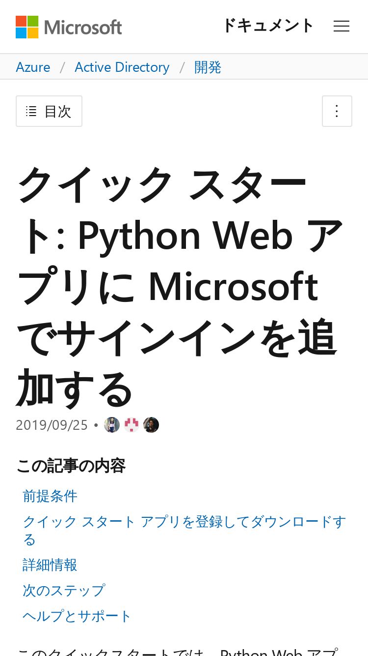Click the 2019/09/25 publish date

(x=52, y=425)
